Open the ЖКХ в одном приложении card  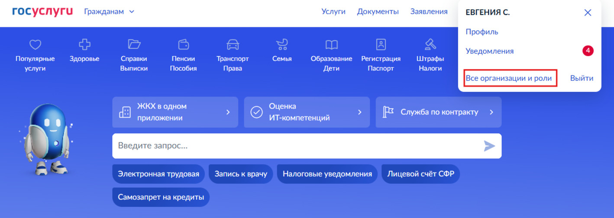coord(175,112)
